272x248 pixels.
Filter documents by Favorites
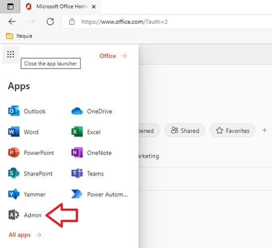click(232, 131)
